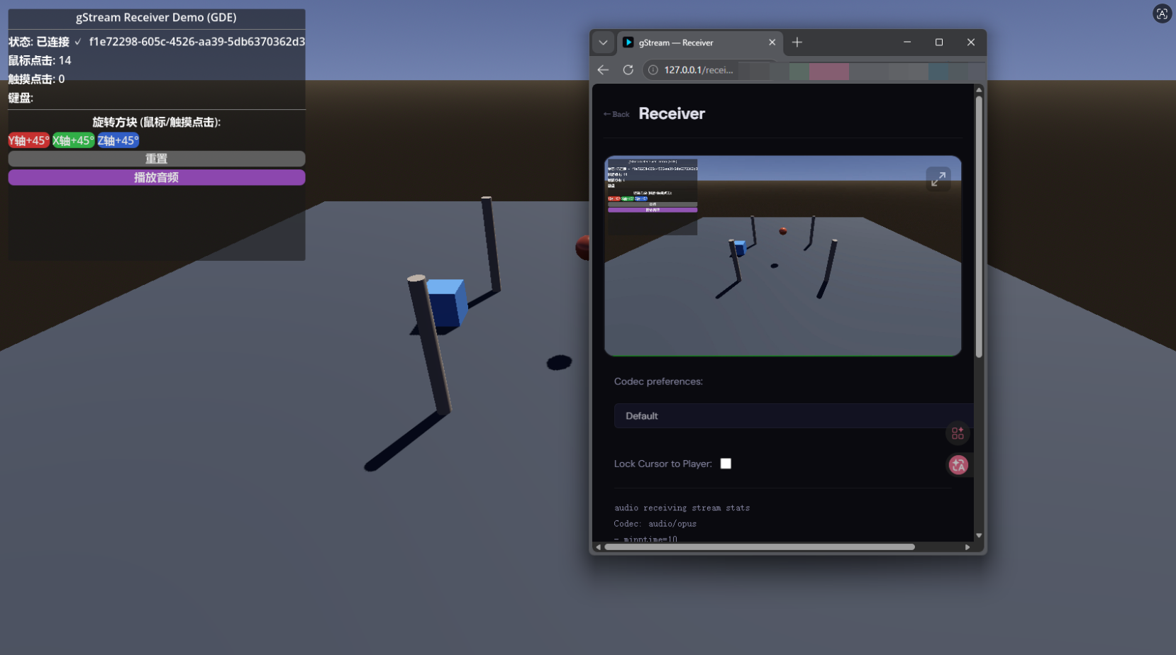Viewport: 1176px width, 655px height.
Task: Select the gStream — Receiver browser tab
Action: pyautogui.click(x=699, y=43)
